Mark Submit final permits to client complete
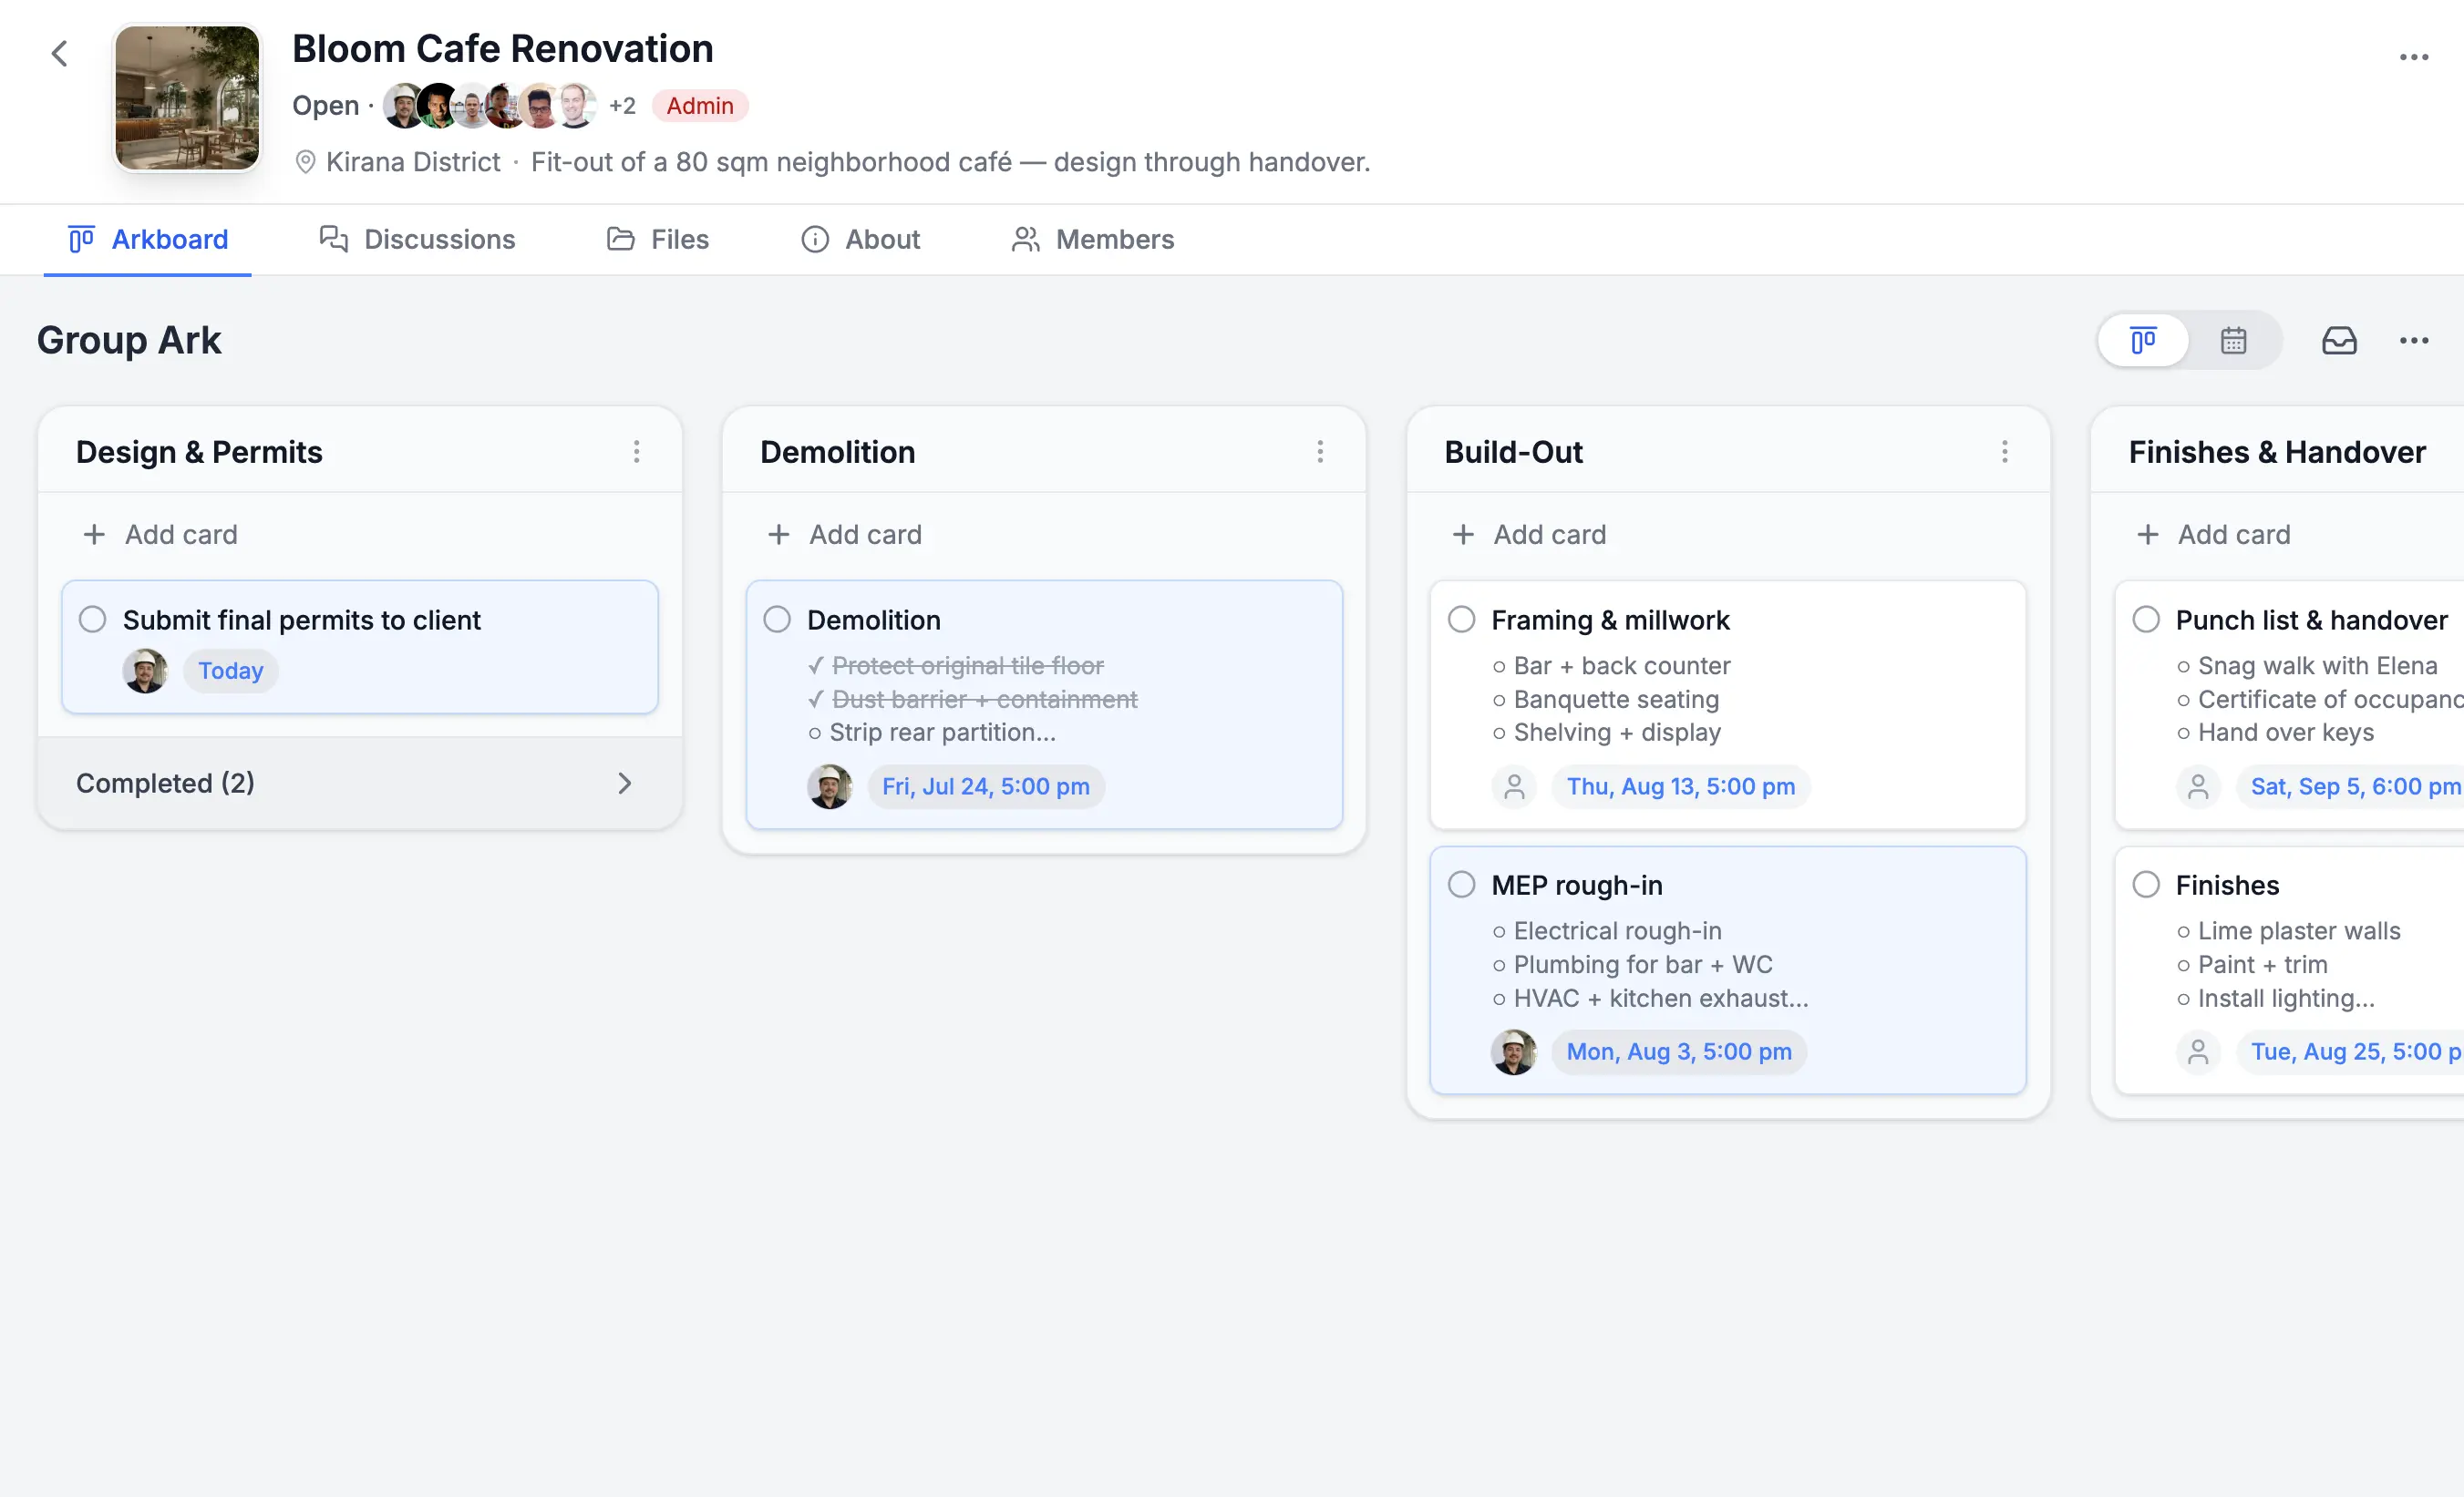This screenshot has height=1497, width=2464. (x=92, y=620)
